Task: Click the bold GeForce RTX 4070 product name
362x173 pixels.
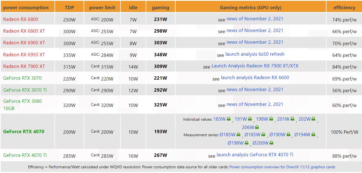Action: (x=24, y=131)
